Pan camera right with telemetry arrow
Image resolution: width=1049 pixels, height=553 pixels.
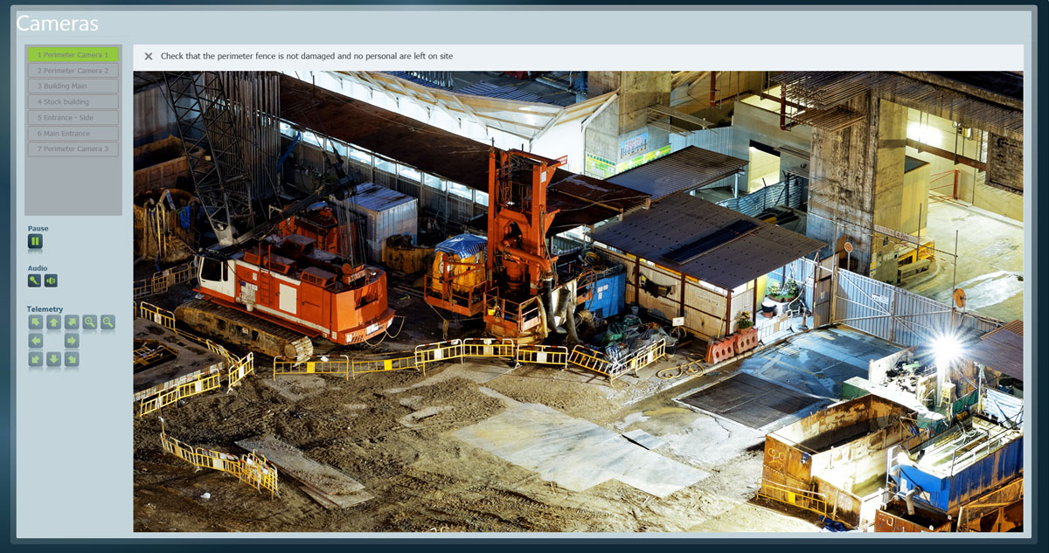coord(72,341)
